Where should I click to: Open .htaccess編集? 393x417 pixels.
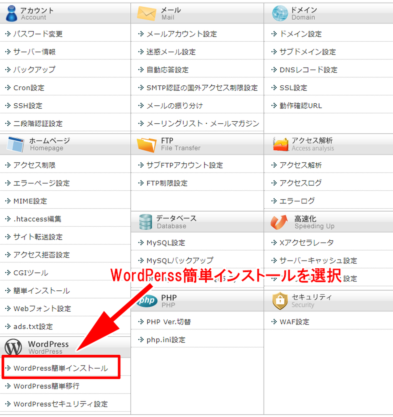click(37, 219)
